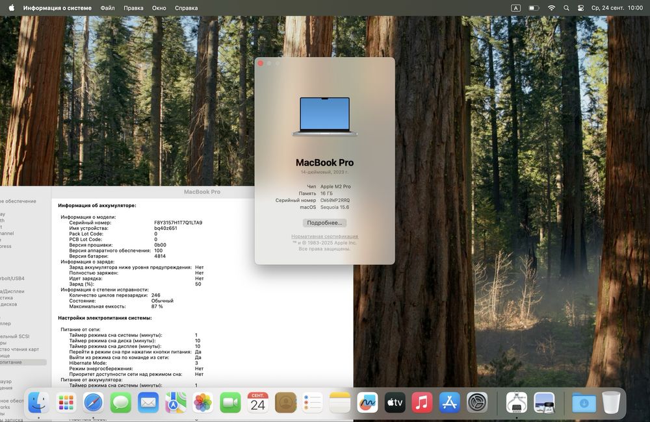Open Photos app in the dock

click(x=203, y=402)
